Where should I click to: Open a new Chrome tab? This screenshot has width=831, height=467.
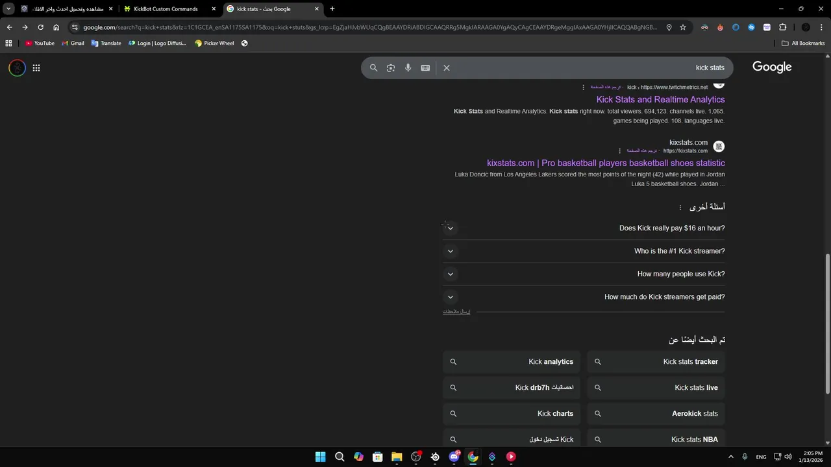(x=332, y=9)
